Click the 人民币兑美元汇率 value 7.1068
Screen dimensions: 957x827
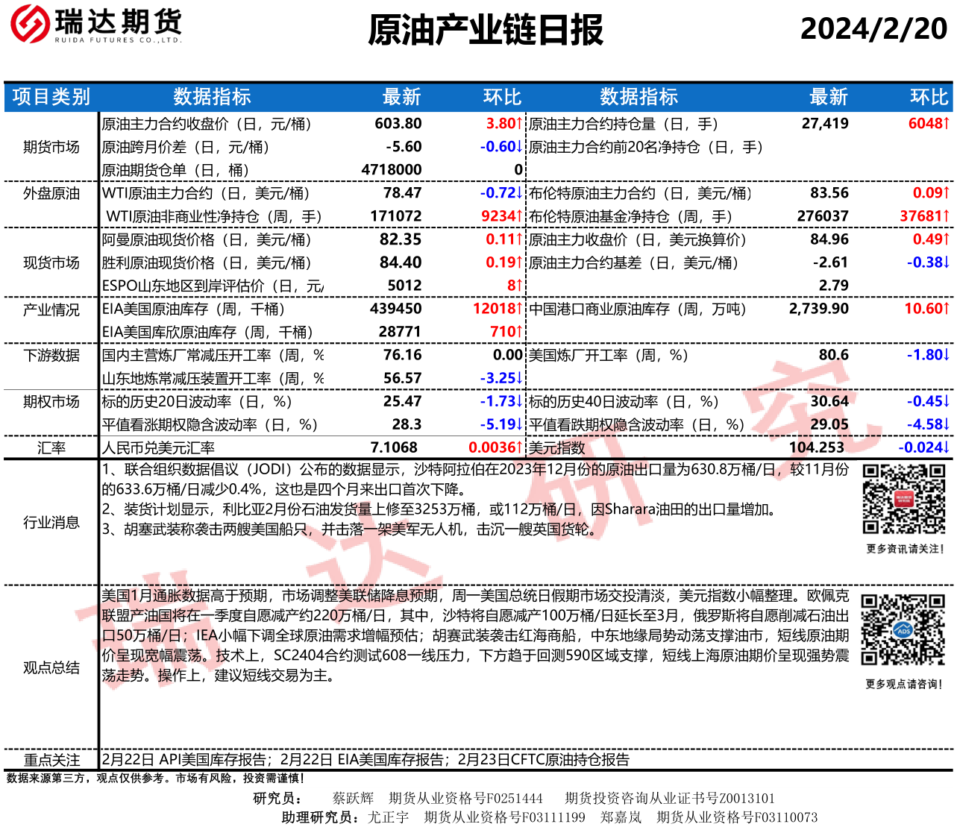point(394,447)
